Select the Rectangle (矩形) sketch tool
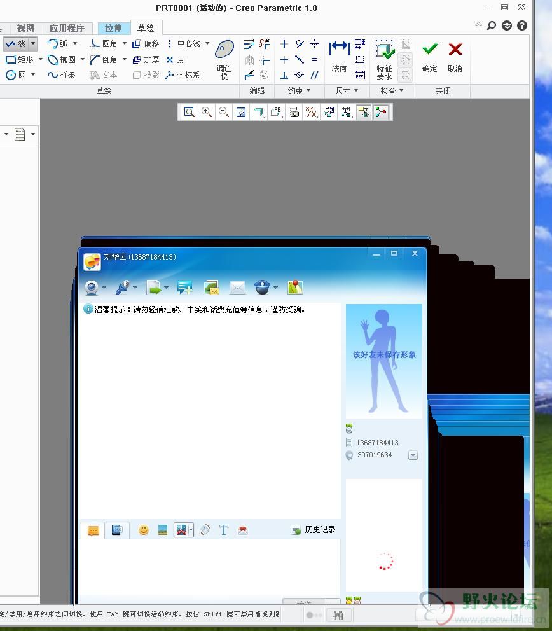Image resolution: width=552 pixels, height=631 pixels. click(x=19, y=60)
